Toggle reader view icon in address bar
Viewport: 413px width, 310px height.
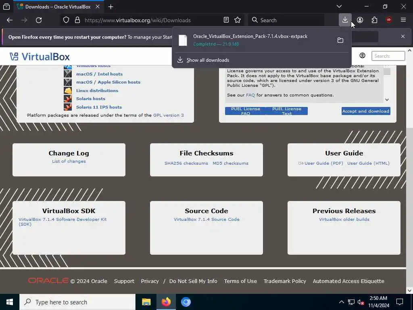[x=226, y=20]
